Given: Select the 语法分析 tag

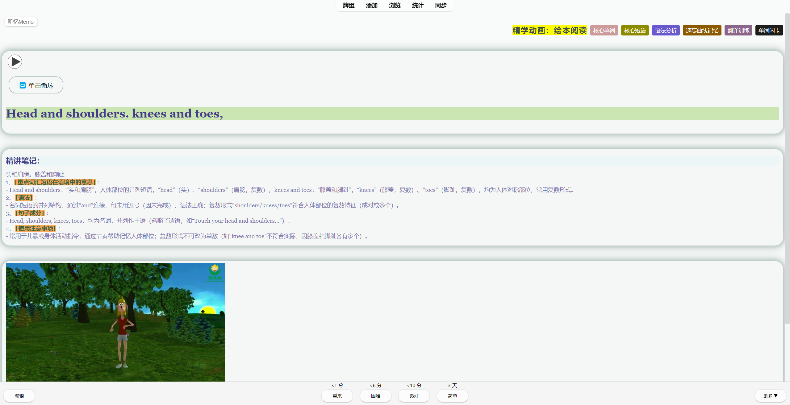Looking at the screenshot, I should 666,30.
